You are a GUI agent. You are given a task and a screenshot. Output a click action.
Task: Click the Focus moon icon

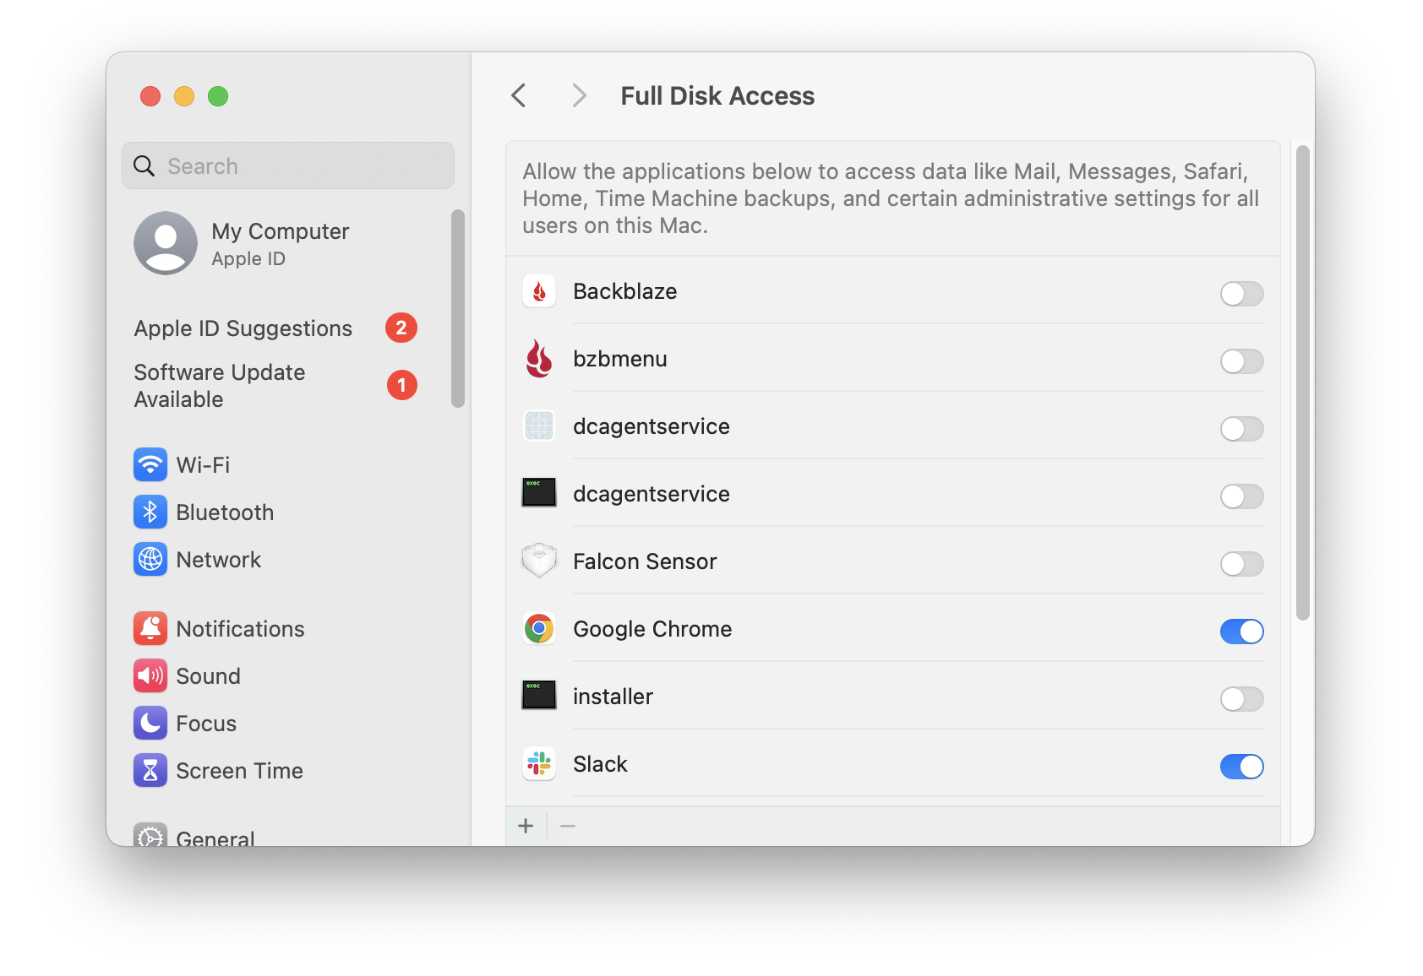(150, 723)
